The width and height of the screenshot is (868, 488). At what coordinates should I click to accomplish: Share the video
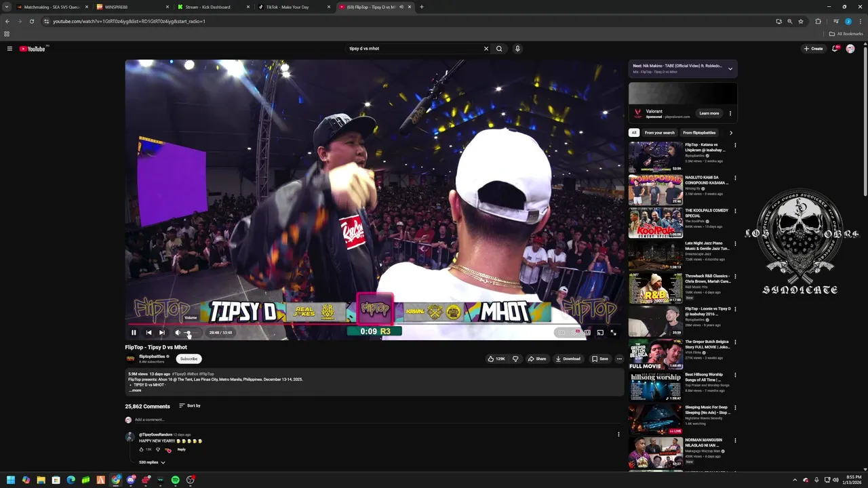pyautogui.click(x=537, y=359)
